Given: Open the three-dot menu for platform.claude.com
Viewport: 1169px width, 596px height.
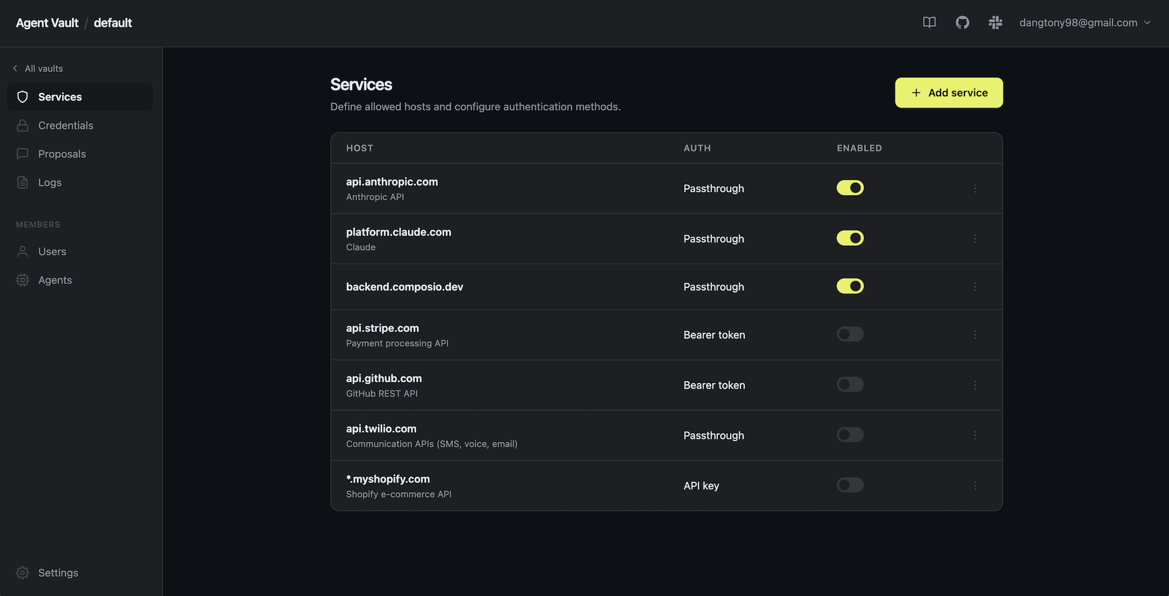Looking at the screenshot, I should tap(975, 239).
